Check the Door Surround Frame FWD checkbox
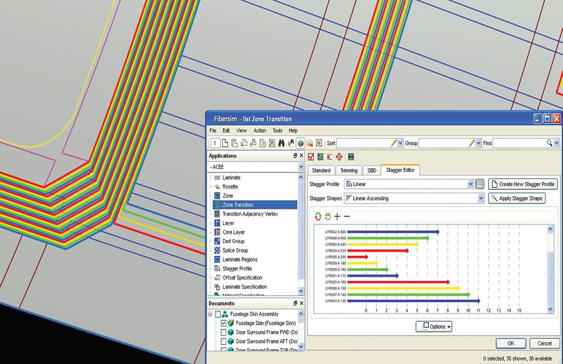 tap(224, 332)
